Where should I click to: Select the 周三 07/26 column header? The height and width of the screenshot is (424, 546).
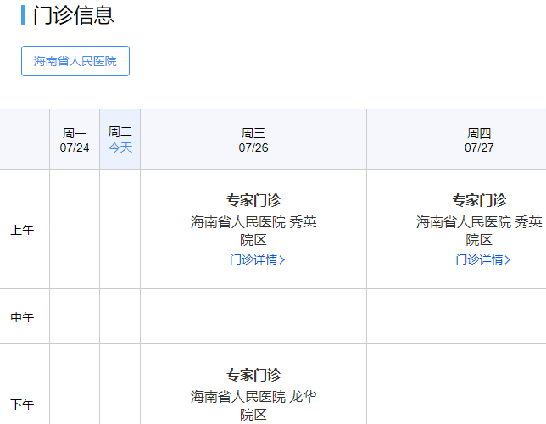[x=253, y=140]
